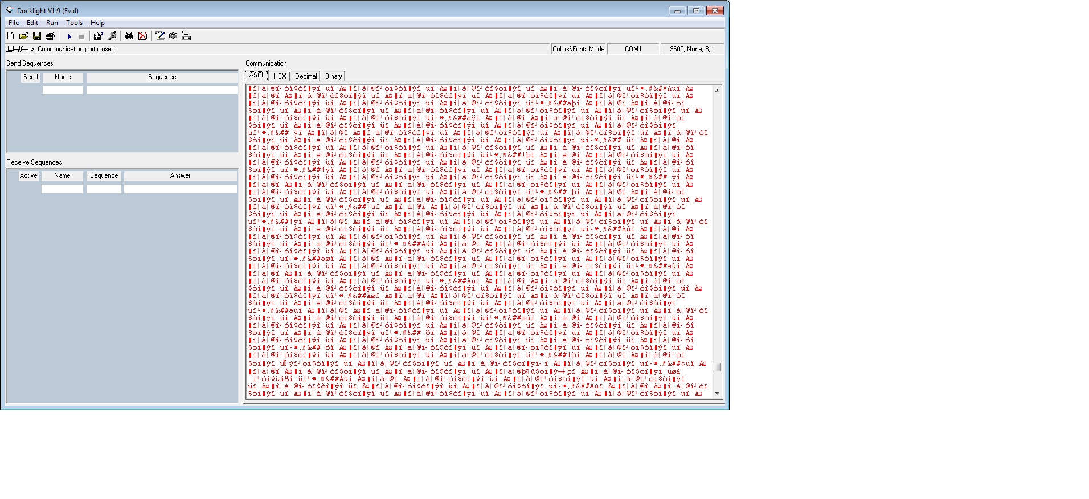Click the "Communication port closed" status text
Image resolution: width=1089 pixels, height=499 pixels.
pos(76,49)
